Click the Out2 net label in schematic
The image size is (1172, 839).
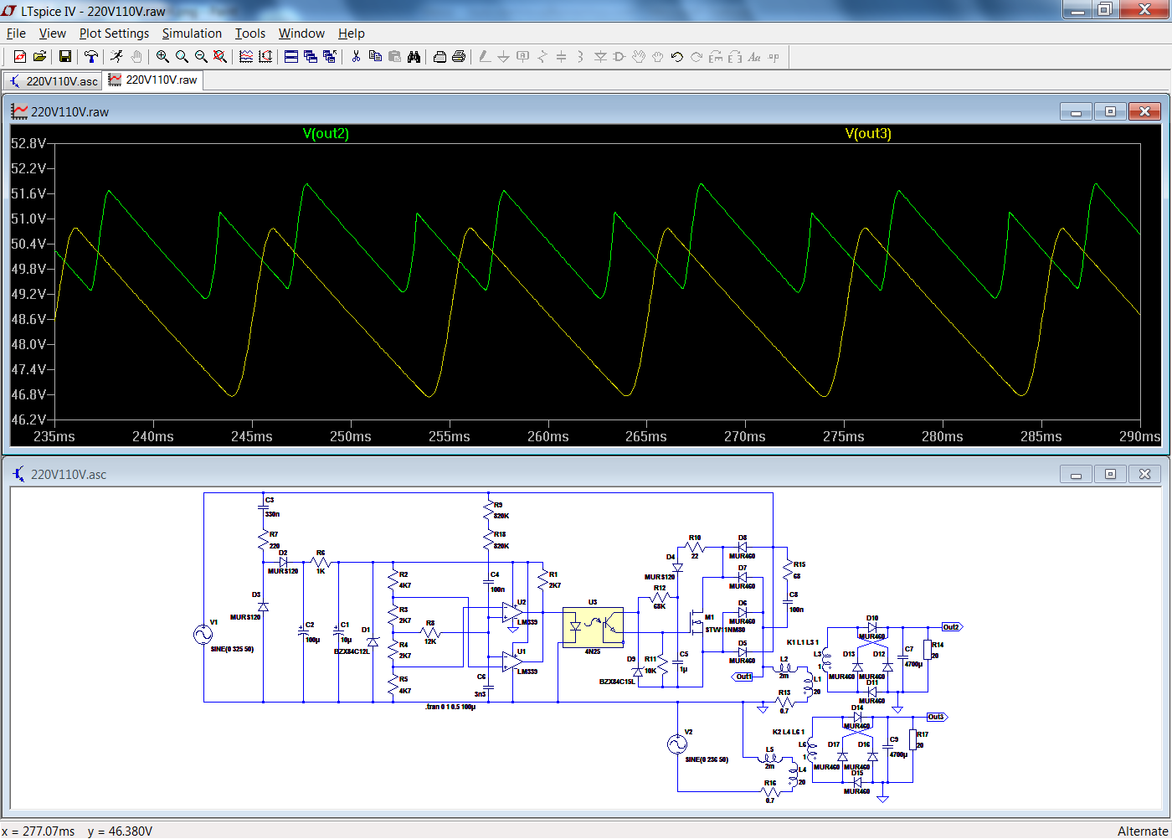click(952, 627)
